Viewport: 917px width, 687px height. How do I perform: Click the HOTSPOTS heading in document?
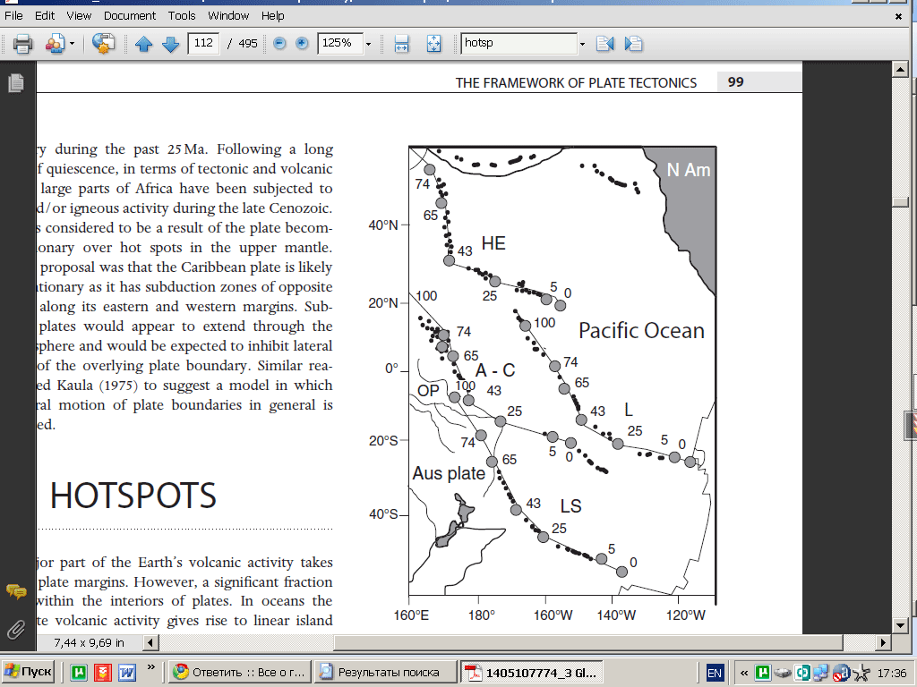pos(133,496)
